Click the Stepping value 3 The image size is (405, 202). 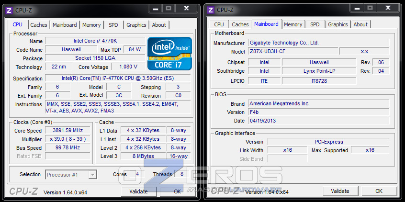tap(178, 87)
